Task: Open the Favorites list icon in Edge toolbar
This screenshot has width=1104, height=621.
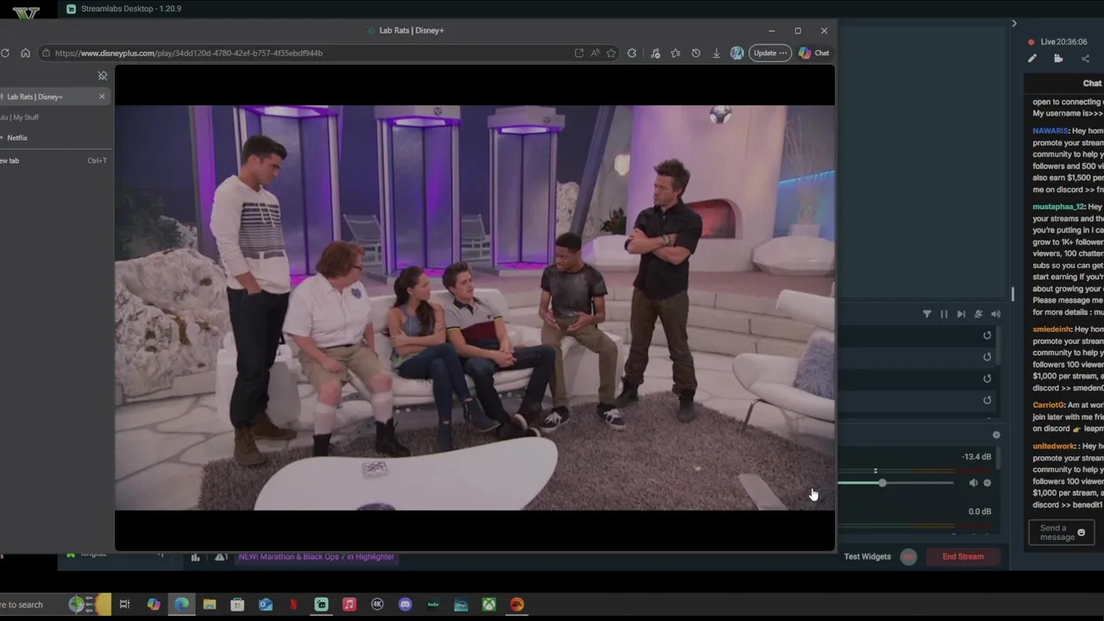Action: pyautogui.click(x=675, y=53)
